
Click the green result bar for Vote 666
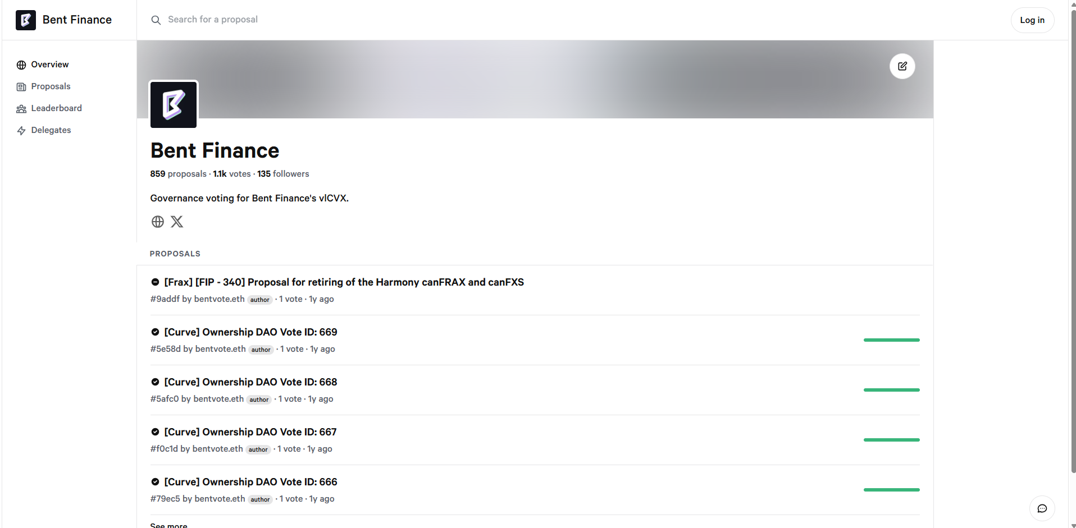(892, 490)
